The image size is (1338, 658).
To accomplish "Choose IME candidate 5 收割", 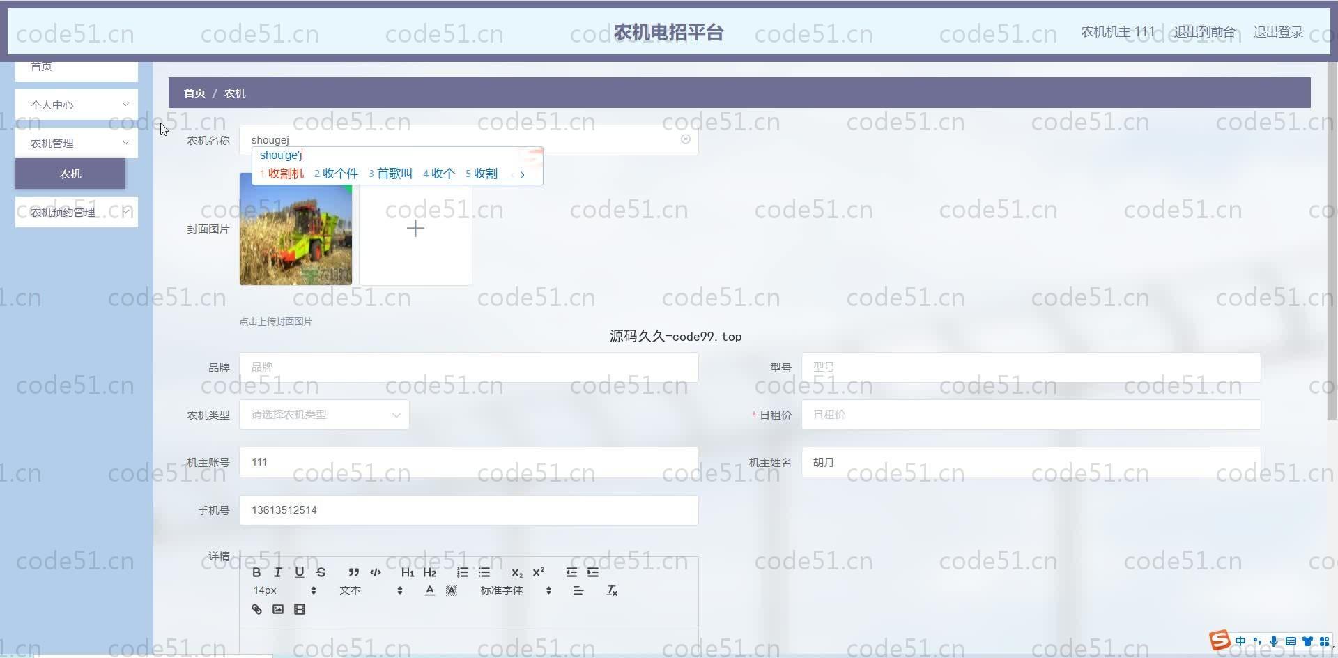I will [482, 174].
